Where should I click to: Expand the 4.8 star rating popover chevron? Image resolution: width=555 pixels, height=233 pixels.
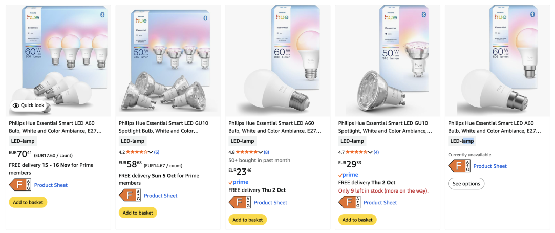(x=261, y=152)
